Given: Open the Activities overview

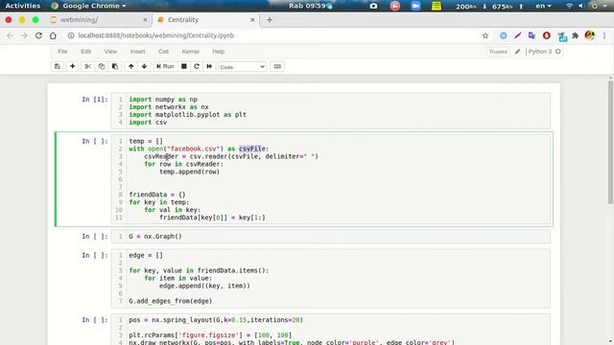Looking at the screenshot, I should (22, 6).
